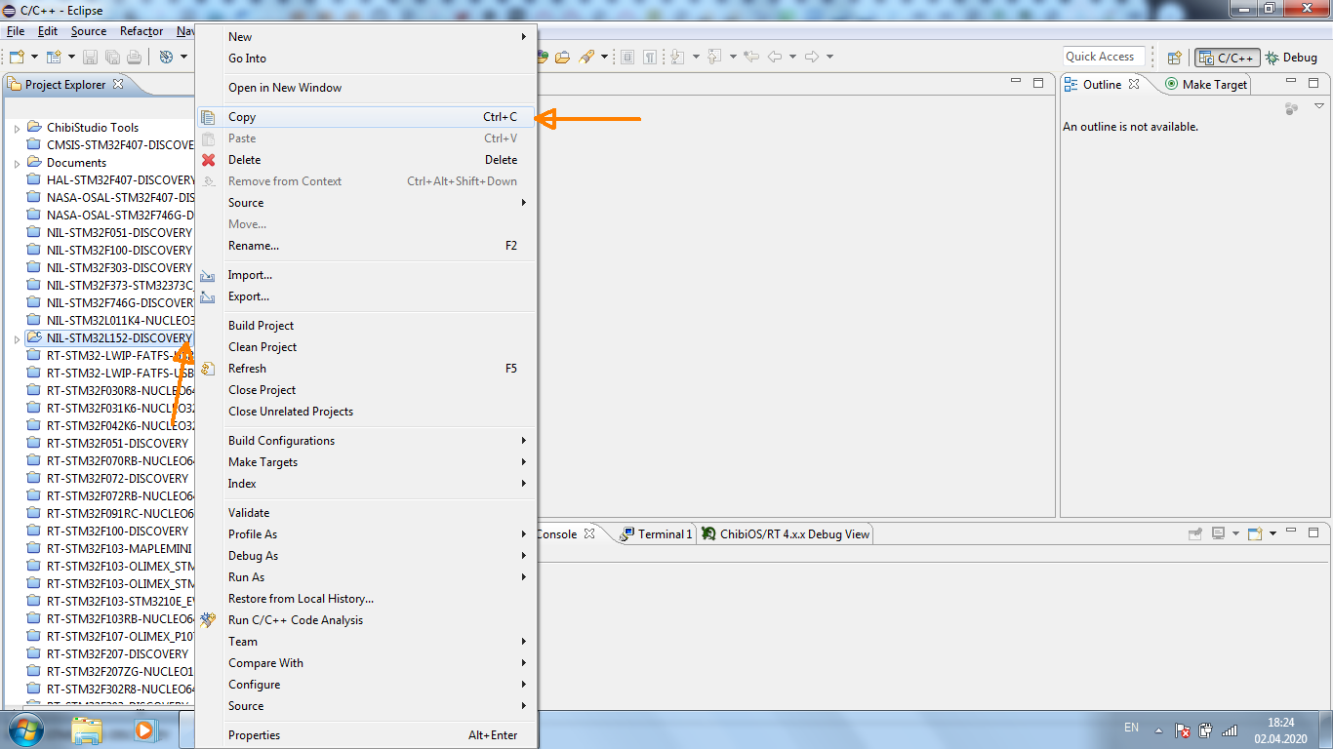
Task: Select the RT-STM32F051-DISCOVERY project
Action: coord(117,444)
